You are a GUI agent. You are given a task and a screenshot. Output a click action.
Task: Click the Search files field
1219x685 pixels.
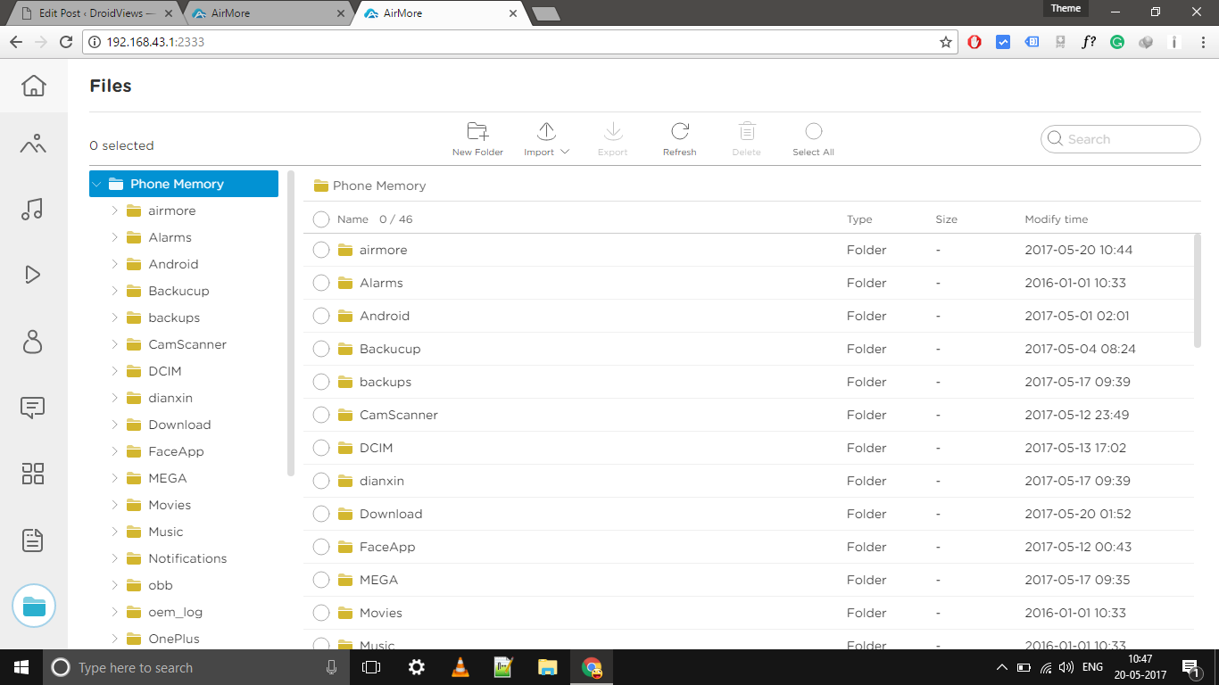coord(1121,139)
